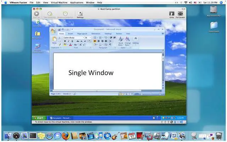Justify the paragraph text

tap(106, 41)
